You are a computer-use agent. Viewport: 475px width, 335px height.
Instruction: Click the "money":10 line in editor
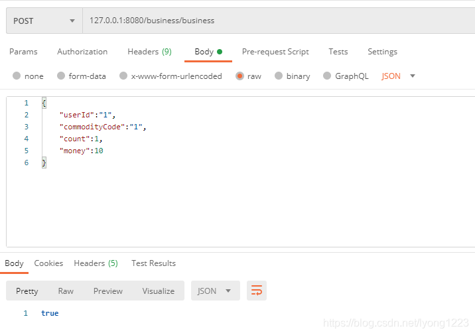tap(81, 151)
